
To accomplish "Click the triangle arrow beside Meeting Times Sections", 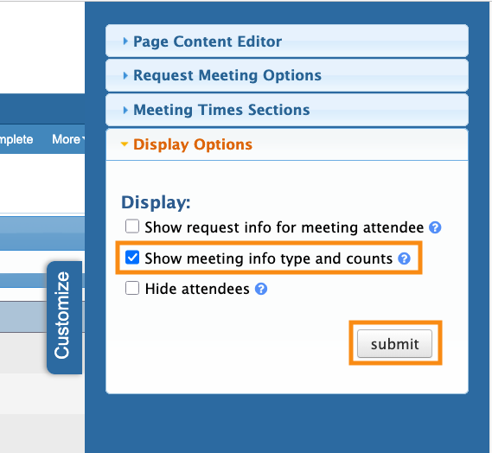I will (125, 110).
